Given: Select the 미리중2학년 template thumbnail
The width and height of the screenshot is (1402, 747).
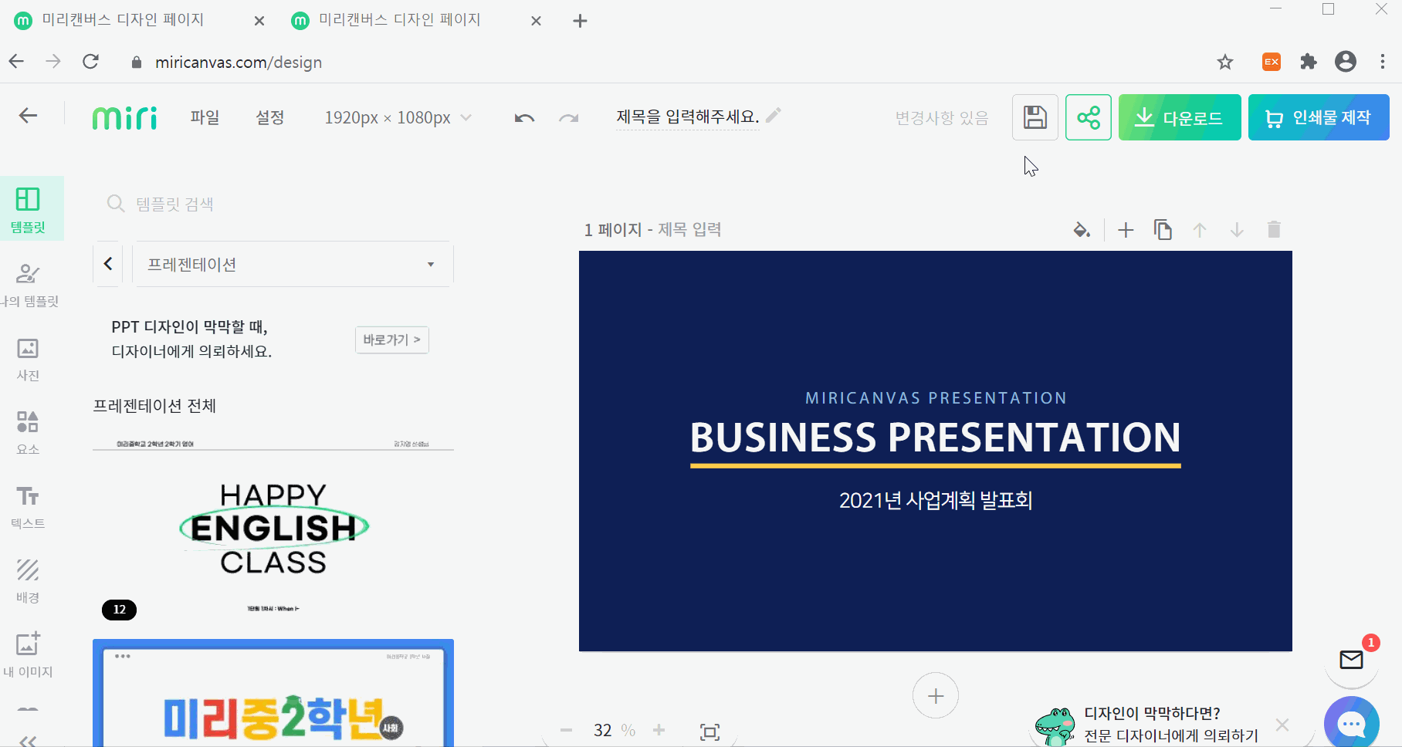Looking at the screenshot, I should click(273, 693).
